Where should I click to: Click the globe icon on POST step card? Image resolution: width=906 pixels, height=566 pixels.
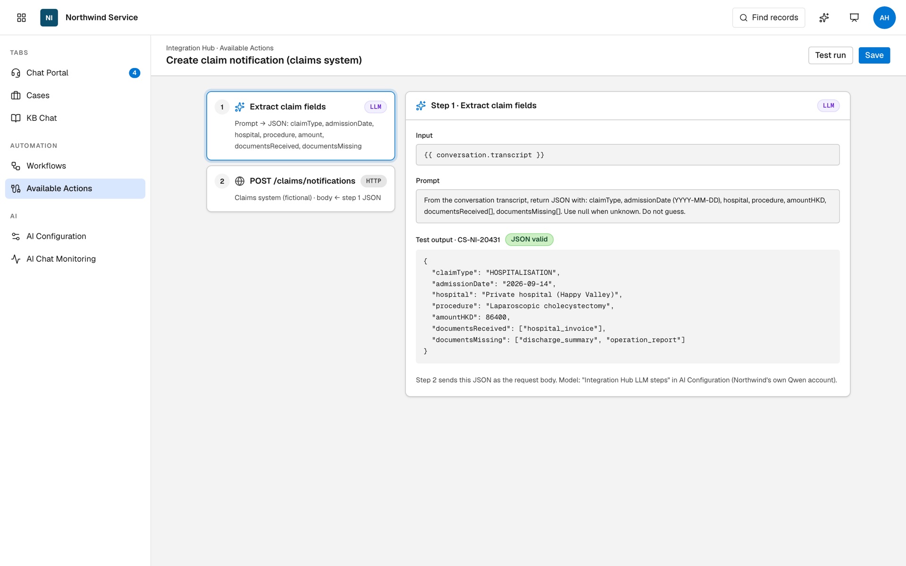240,181
